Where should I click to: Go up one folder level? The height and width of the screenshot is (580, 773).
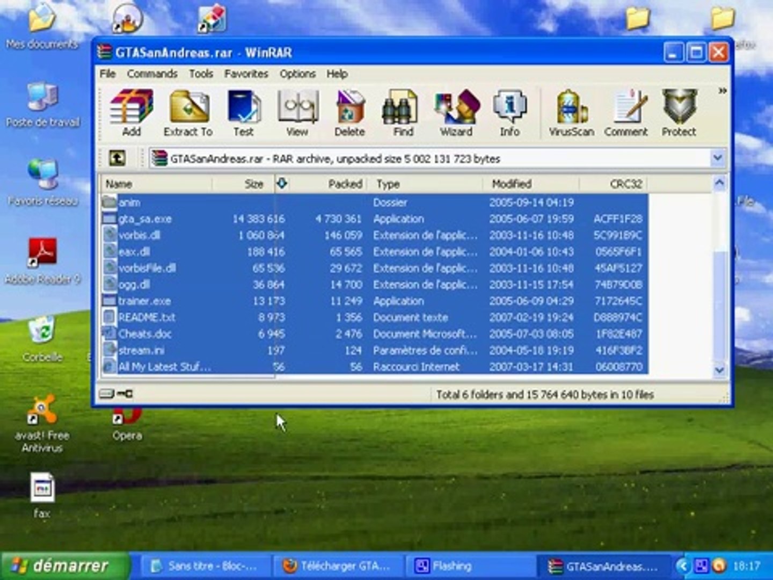(118, 158)
